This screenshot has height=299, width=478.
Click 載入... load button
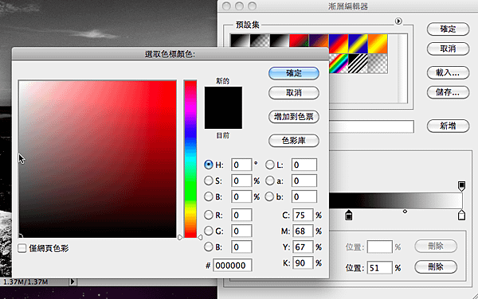(x=448, y=72)
